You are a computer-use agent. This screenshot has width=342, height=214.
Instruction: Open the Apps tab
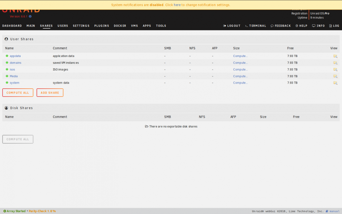click(147, 26)
